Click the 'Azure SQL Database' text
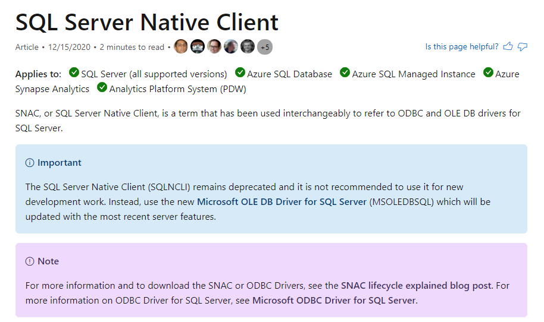This screenshot has width=544, height=322. point(289,74)
